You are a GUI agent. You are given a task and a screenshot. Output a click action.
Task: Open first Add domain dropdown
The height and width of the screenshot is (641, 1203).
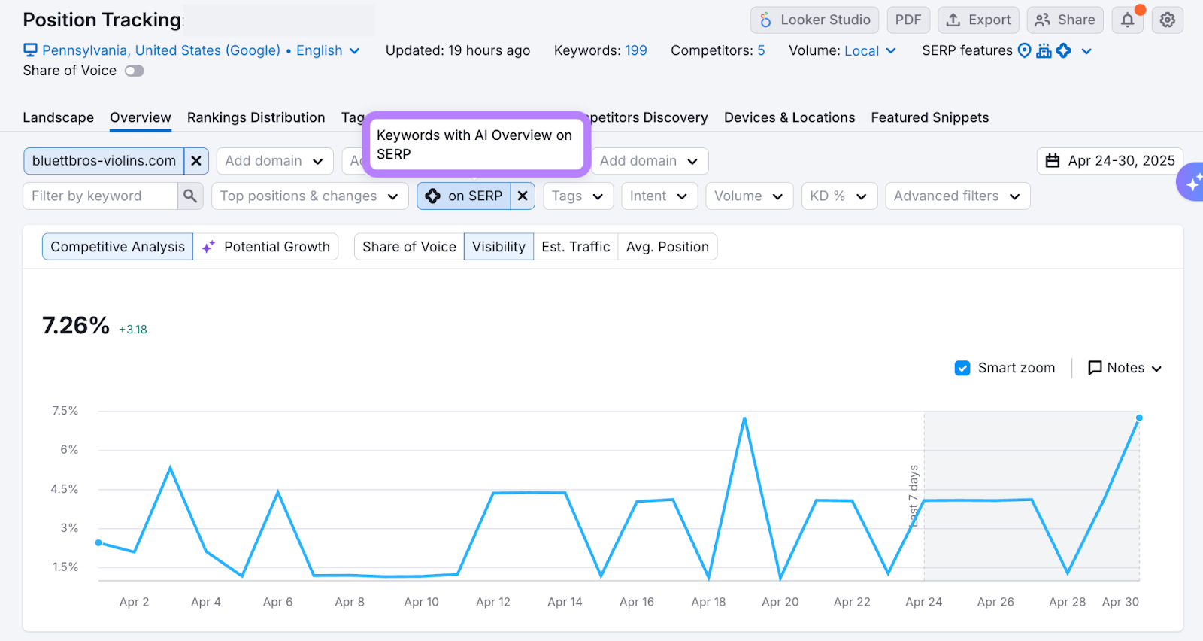coord(274,161)
